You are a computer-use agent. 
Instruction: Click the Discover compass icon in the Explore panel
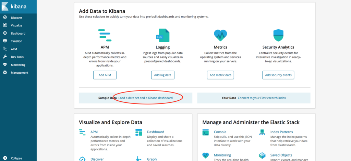82,159
